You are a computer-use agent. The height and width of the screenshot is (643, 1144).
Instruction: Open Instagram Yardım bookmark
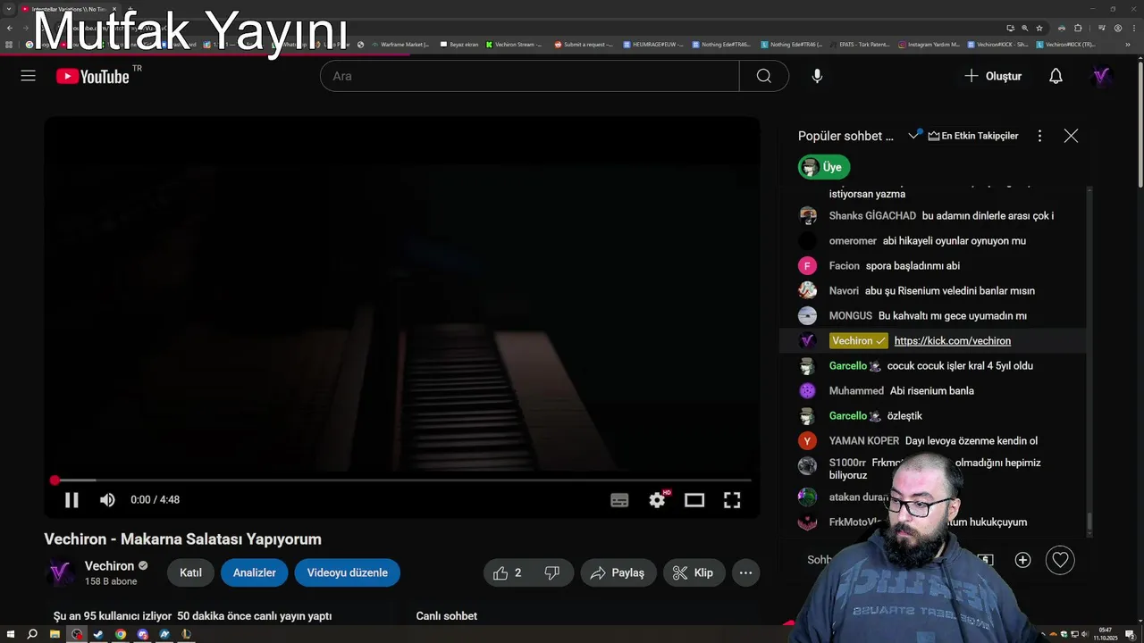click(x=929, y=45)
